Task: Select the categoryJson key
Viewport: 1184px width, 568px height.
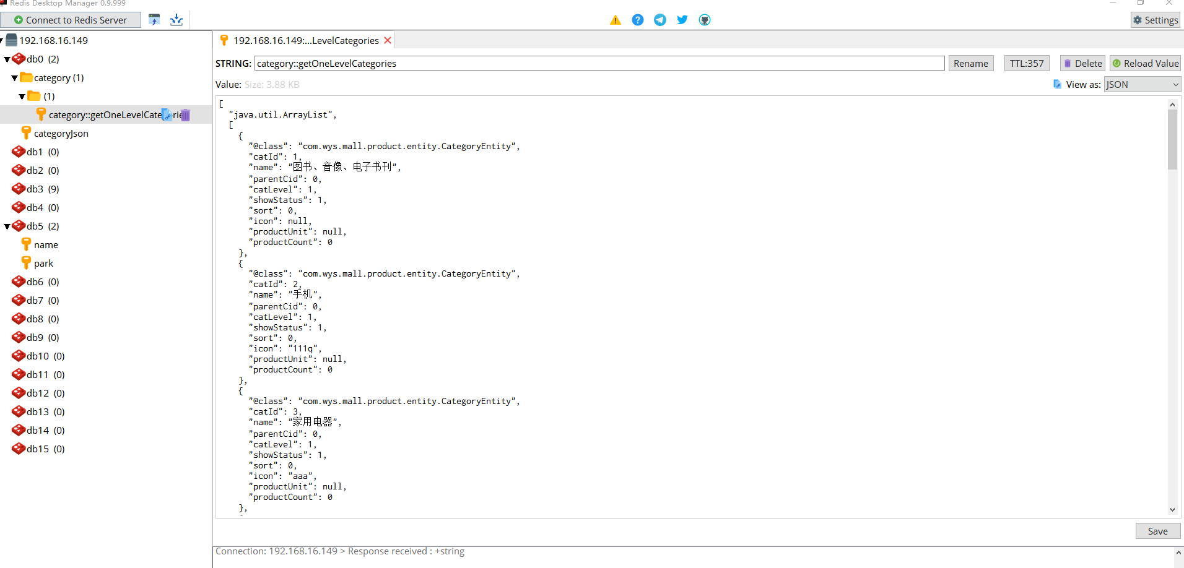Action: tap(62, 133)
